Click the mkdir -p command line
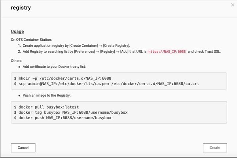Image resolution: width=237 pixels, height=158 pixels. [x=63, y=78]
